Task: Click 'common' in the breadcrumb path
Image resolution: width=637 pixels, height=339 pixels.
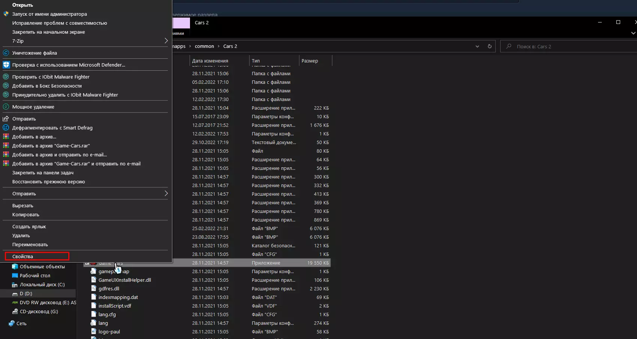Action: coord(204,46)
